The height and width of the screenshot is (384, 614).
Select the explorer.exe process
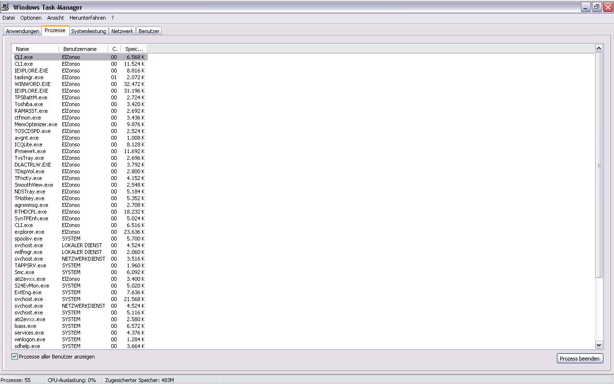[x=80, y=232]
